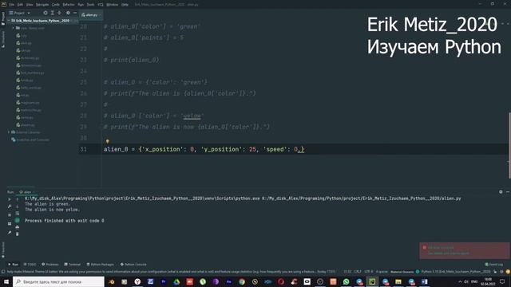Open the Window menu
The image size is (511, 287).
tap(113, 5)
